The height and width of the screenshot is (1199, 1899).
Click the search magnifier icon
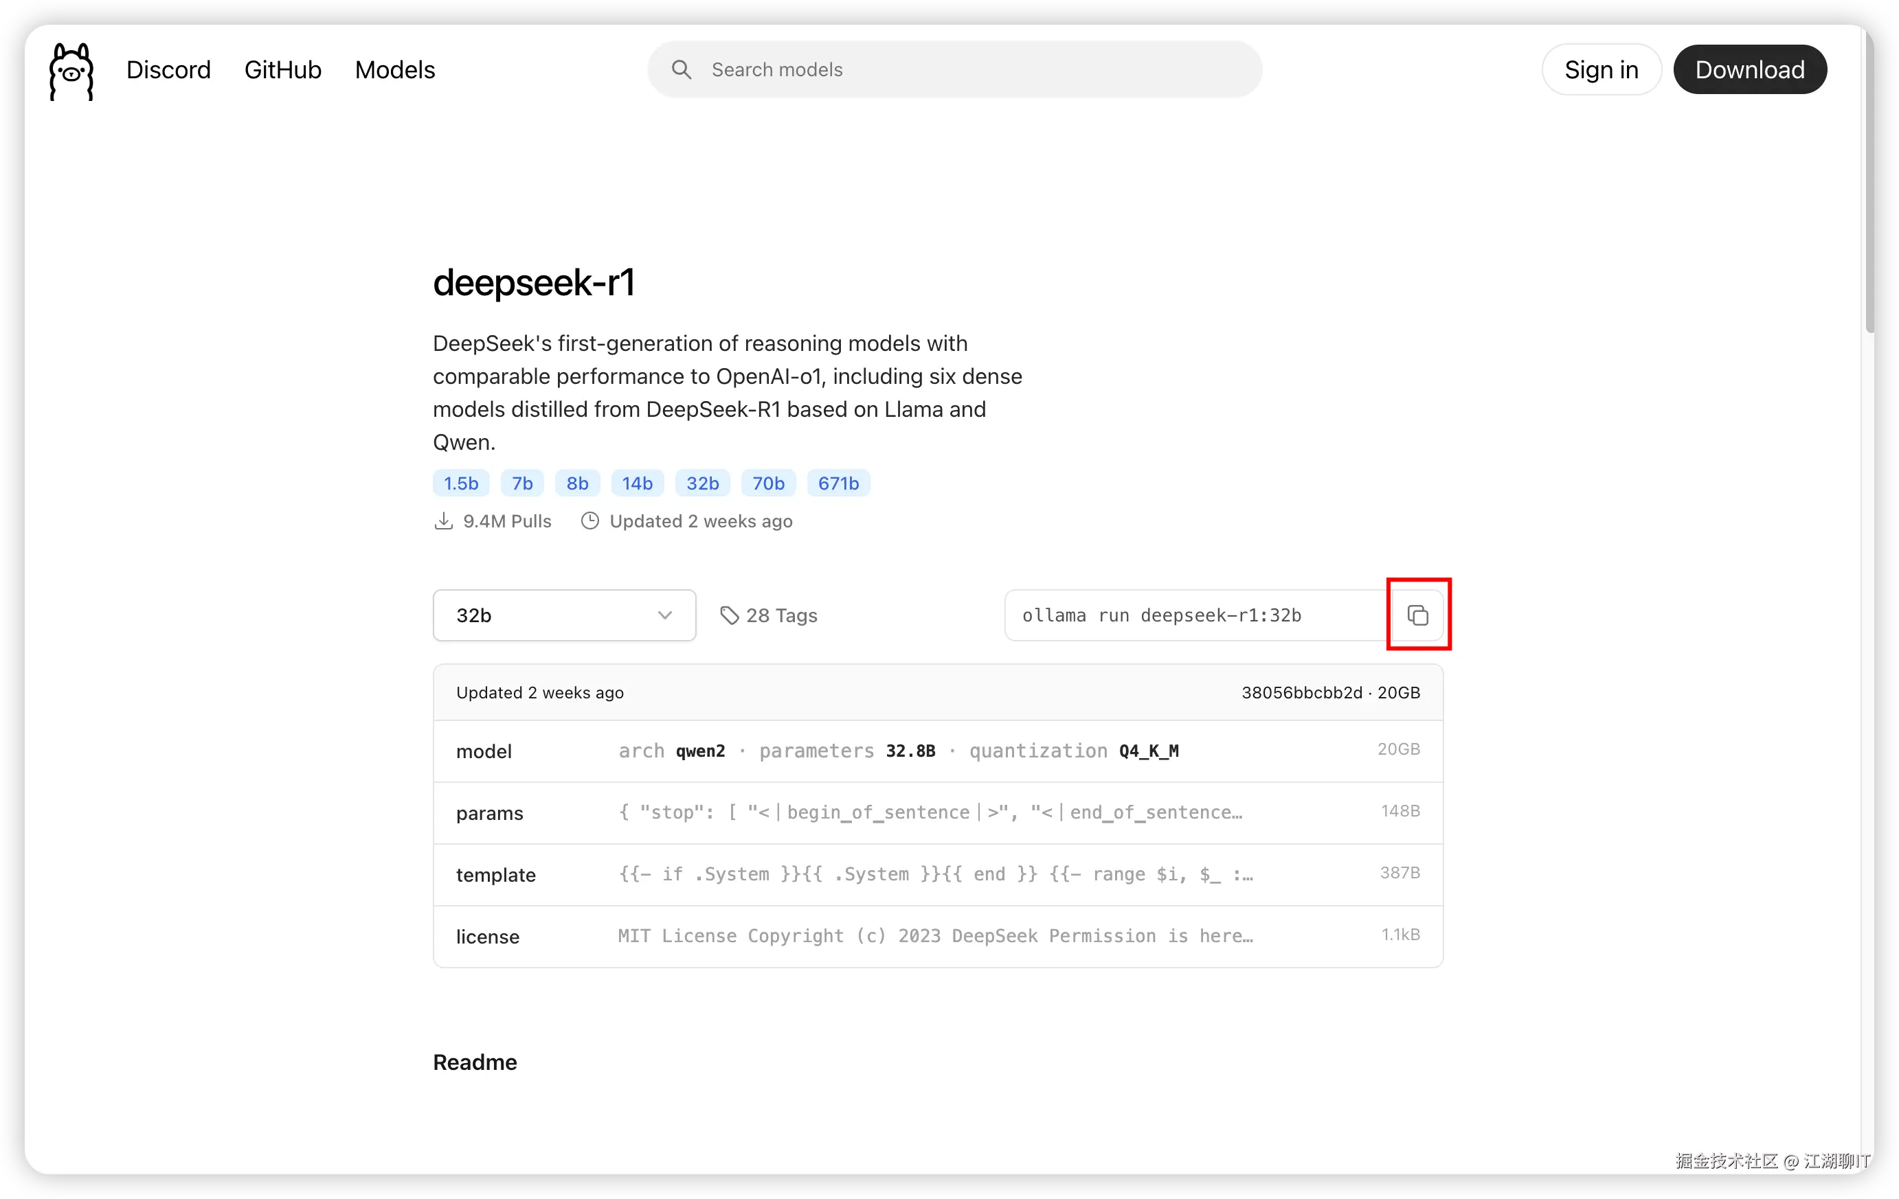click(682, 69)
